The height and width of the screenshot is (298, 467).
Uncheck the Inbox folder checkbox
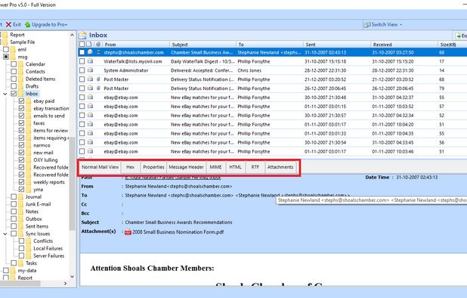pyautogui.click(x=14, y=94)
